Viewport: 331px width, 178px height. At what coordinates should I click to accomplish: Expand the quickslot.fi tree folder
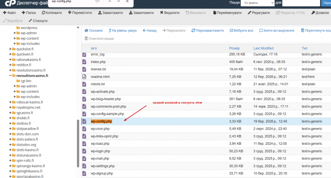[10, 49]
